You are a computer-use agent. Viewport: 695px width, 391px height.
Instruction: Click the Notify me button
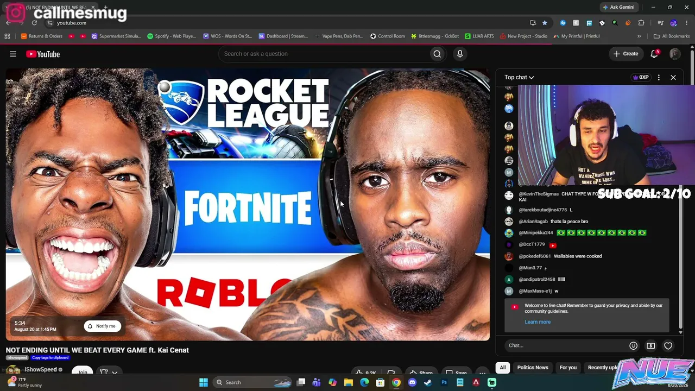[x=102, y=326]
